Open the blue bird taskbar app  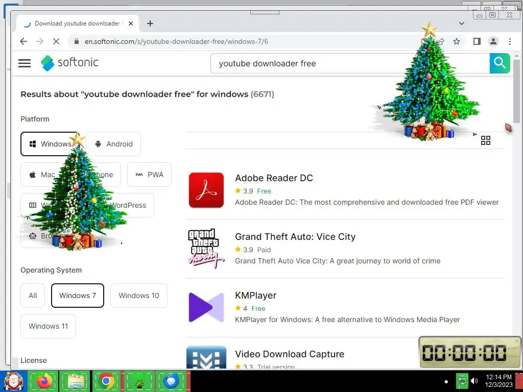pyautogui.click(x=171, y=381)
